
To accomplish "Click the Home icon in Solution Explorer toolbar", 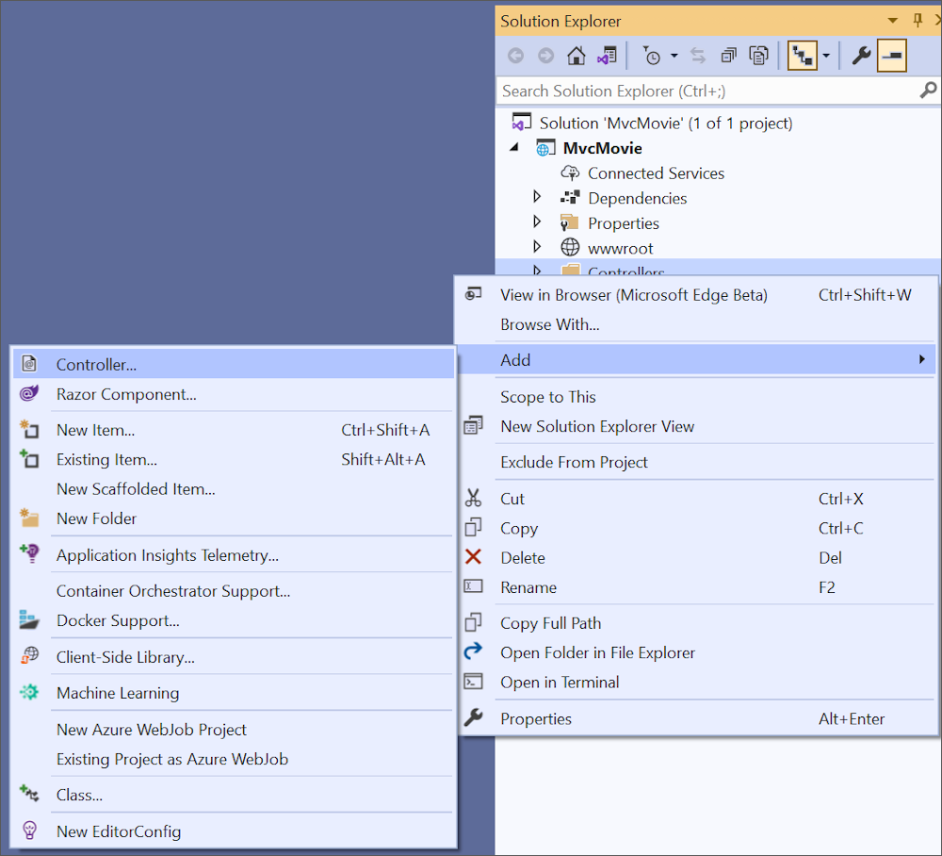I will tap(577, 56).
